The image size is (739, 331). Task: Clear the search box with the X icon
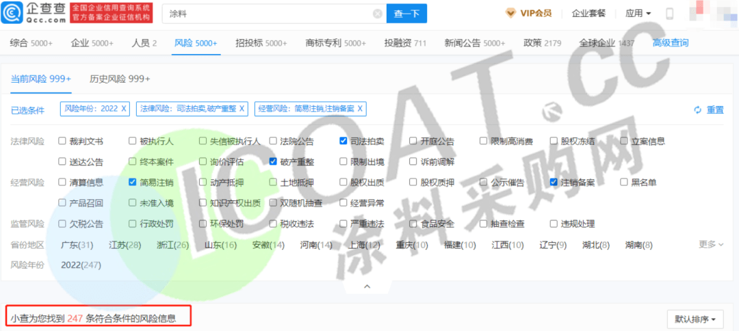378,14
